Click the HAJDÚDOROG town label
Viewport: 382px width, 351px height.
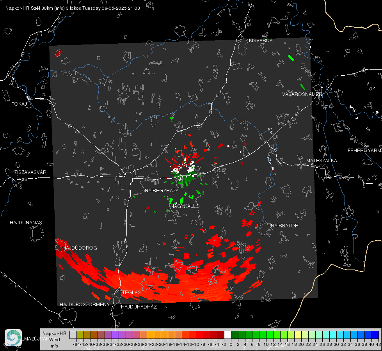[x=80, y=248]
